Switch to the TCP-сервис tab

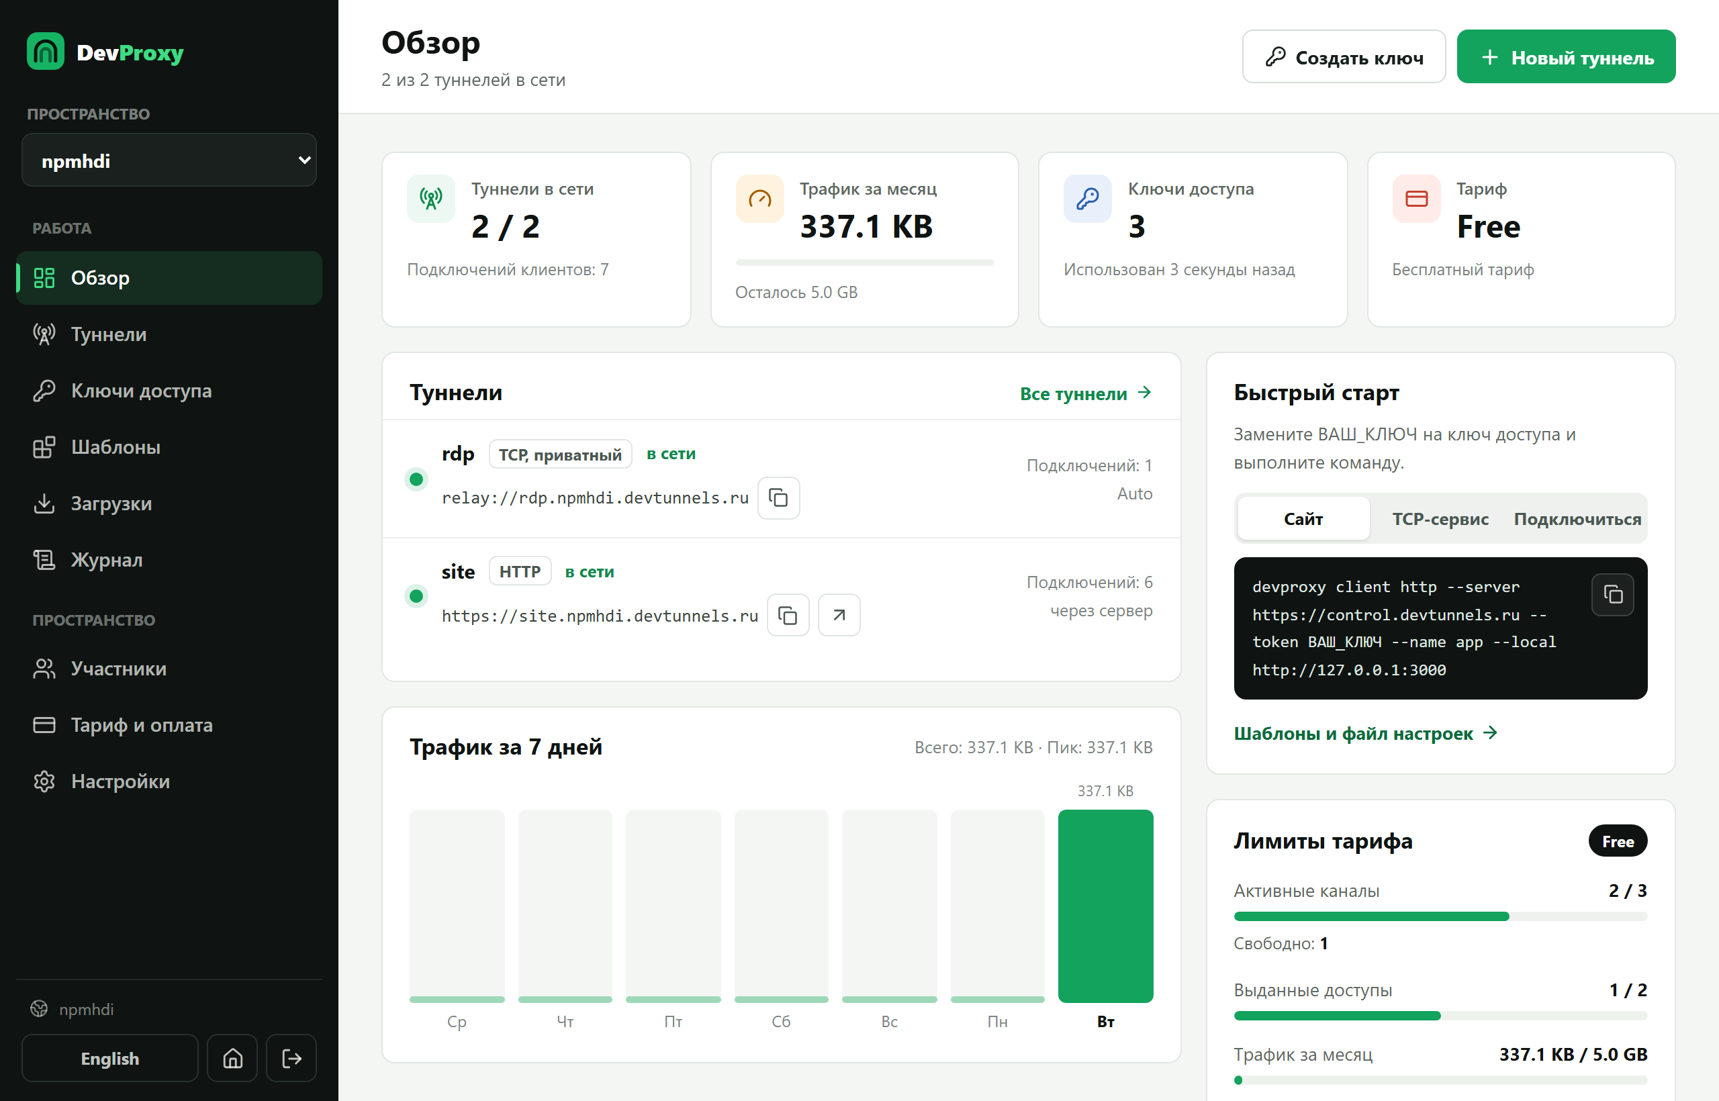click(1440, 518)
